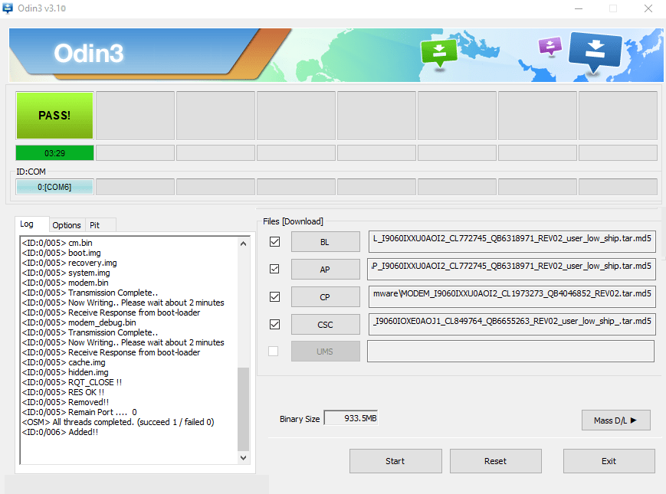Image resolution: width=666 pixels, height=494 pixels.
Task: Click the Binary Size value field
Action: [x=351, y=418]
